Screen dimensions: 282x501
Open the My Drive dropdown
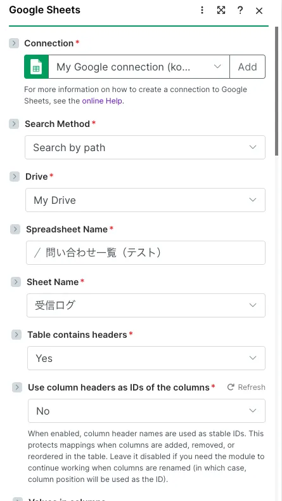146,200
